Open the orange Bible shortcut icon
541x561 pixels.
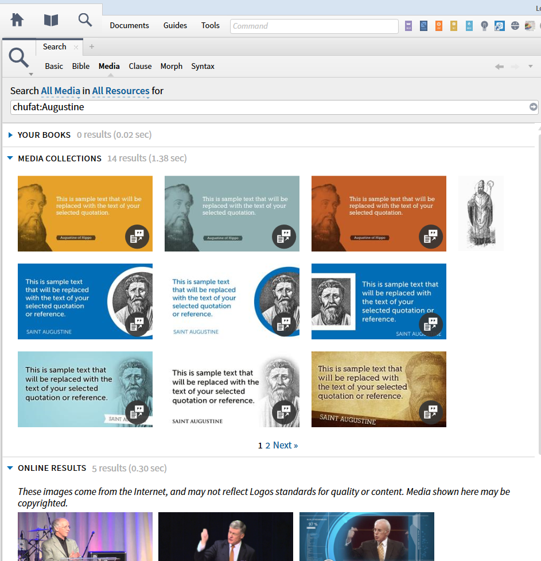coord(439,26)
